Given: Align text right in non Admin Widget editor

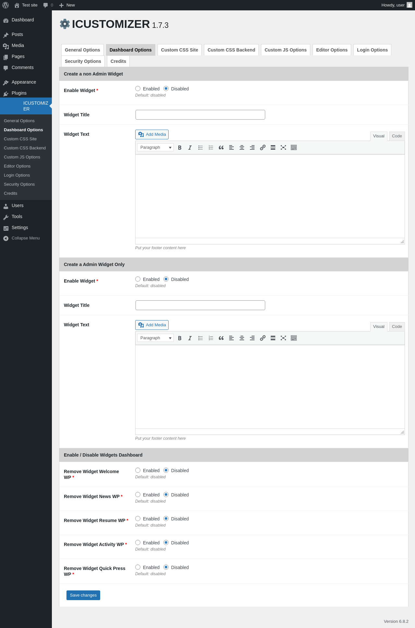Looking at the screenshot, I should click(252, 147).
